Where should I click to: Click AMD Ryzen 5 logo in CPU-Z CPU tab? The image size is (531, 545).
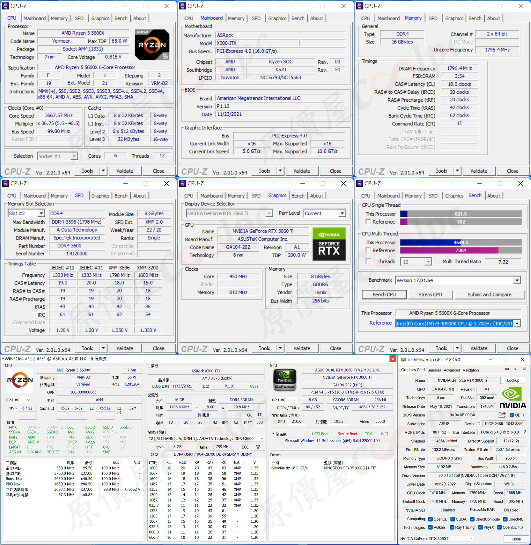click(x=152, y=45)
